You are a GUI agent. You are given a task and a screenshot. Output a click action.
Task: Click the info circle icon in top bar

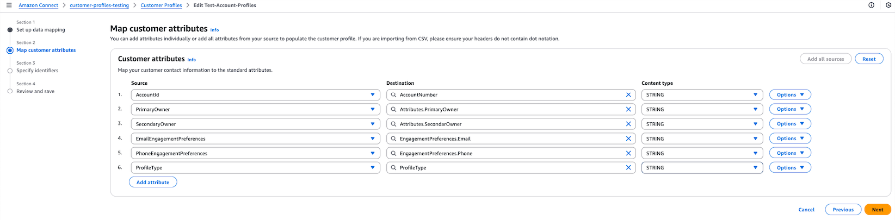pos(871,5)
